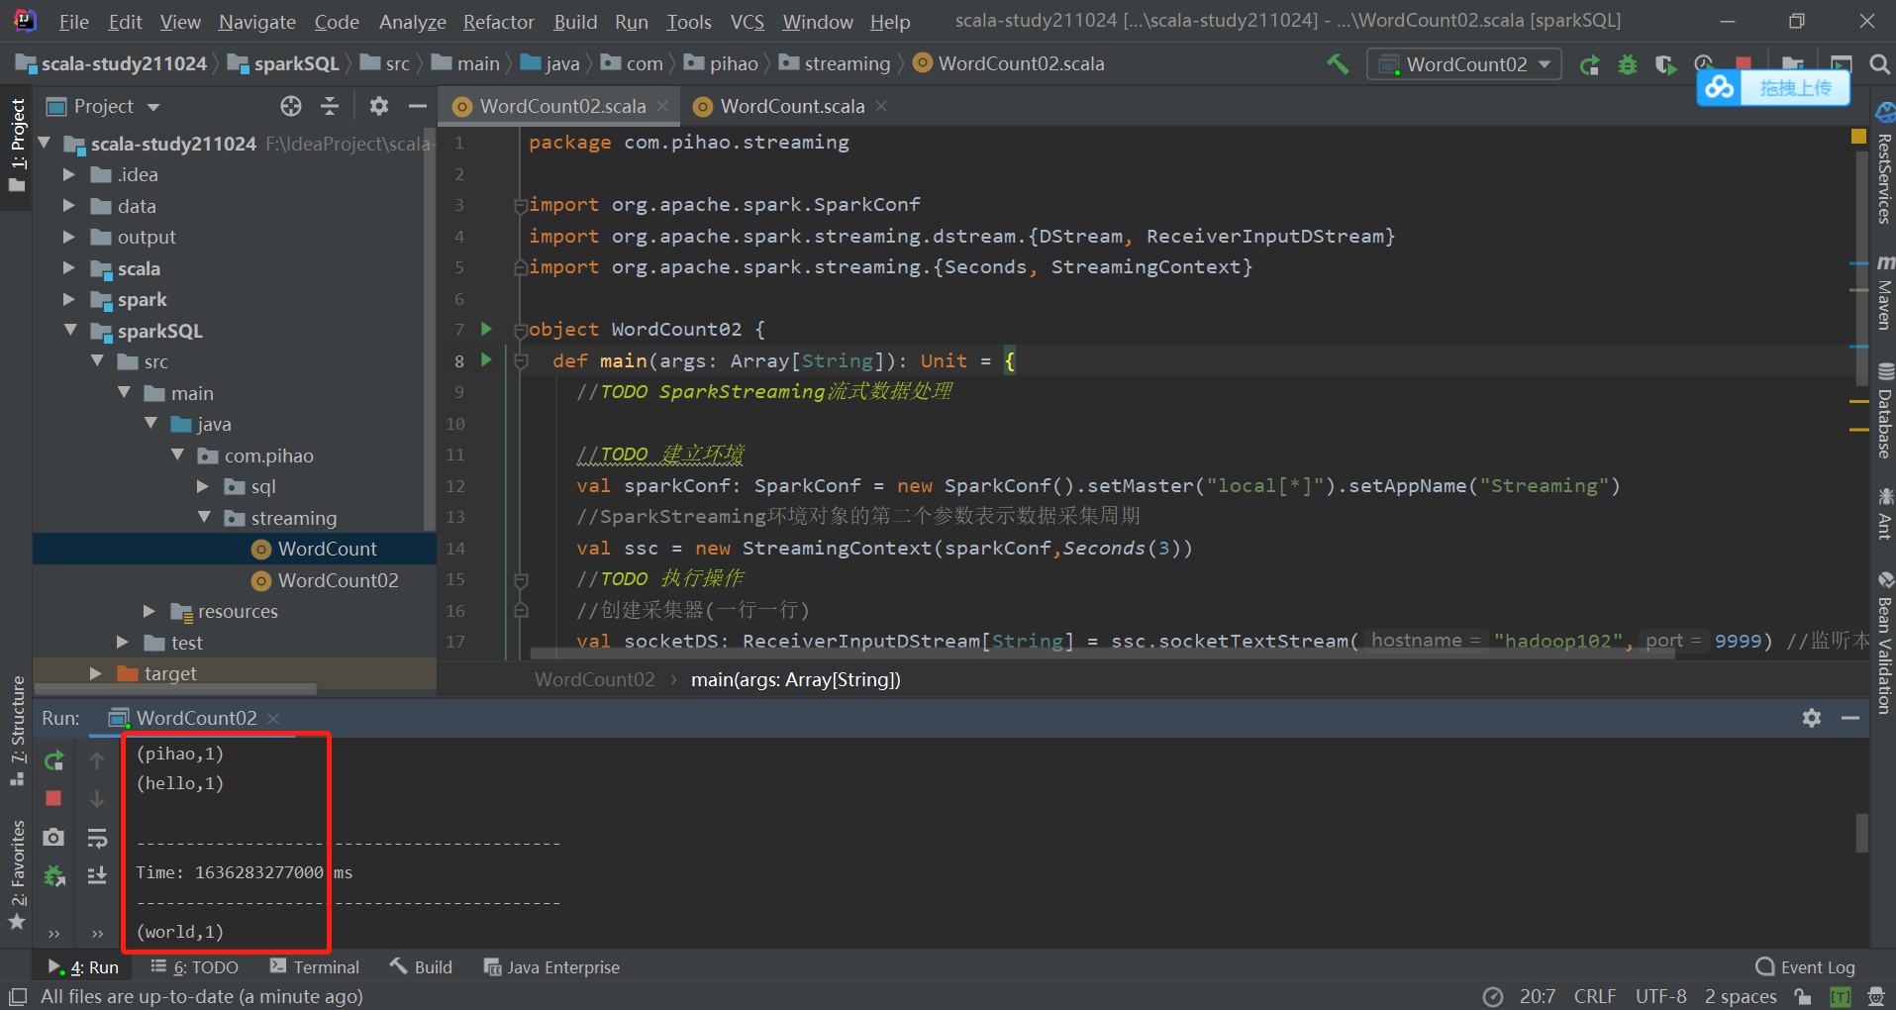Open the Refactor menu

point(498,22)
